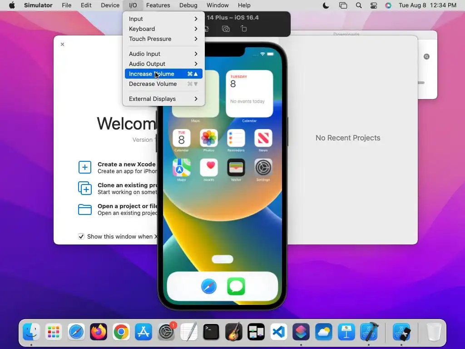
Task: Open the Photos app on the simulated iPhone
Action: (x=209, y=138)
